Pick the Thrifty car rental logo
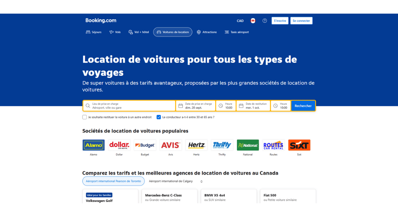The height and width of the screenshot is (217, 398). coord(222,145)
